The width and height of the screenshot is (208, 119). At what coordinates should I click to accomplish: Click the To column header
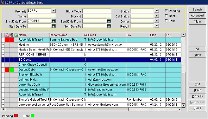(85, 35)
